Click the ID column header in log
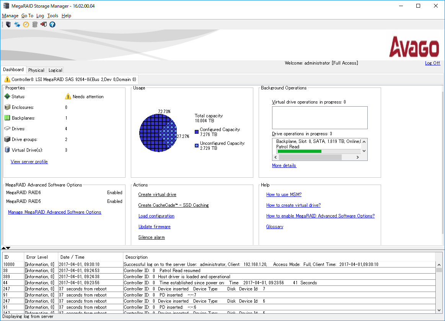This screenshot has width=445, height=321. [x=13, y=257]
